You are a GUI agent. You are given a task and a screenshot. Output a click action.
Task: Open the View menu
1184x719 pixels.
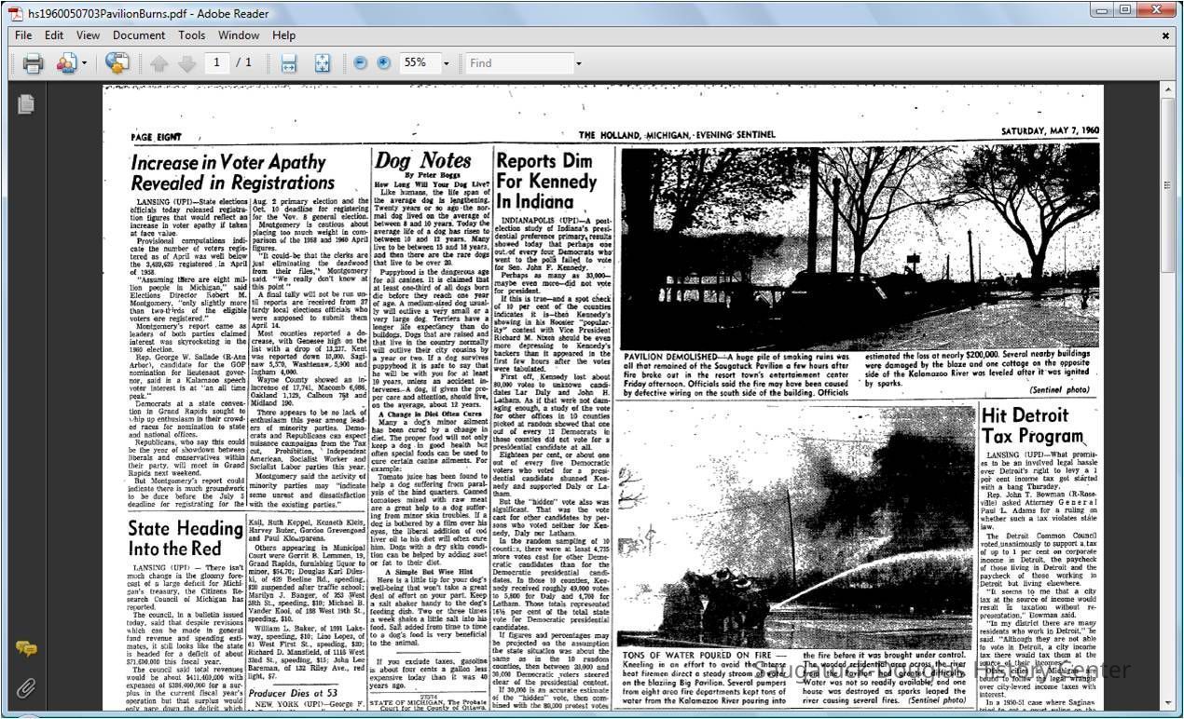pos(89,35)
